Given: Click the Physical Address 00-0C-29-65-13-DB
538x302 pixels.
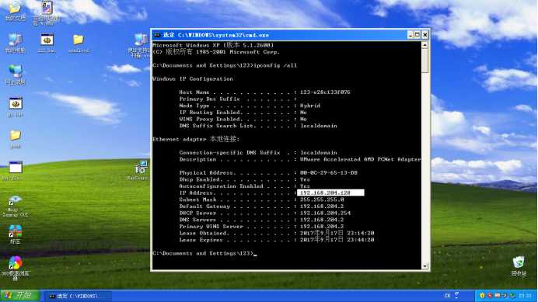Looking at the screenshot, I should (x=329, y=173).
